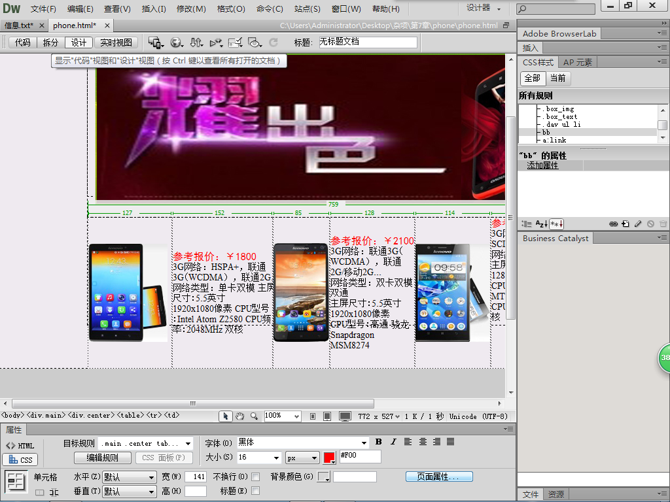Viewport: 670px width, 502px height.
Task: Switch to the 信息.txt tab
Action: [19, 25]
